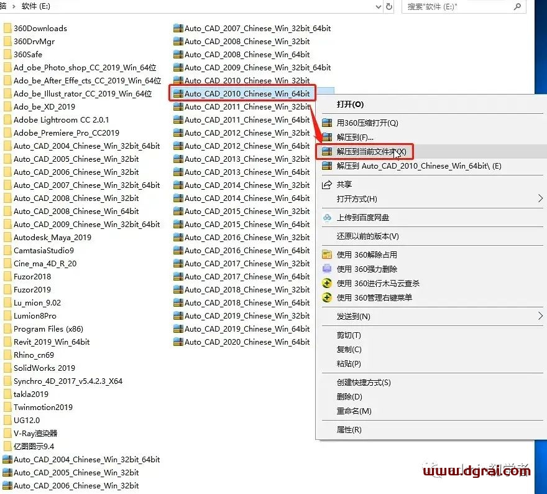Screen dimensions: 547x494
Task: Select 属性(R) from the context menu
Action: tap(349, 429)
